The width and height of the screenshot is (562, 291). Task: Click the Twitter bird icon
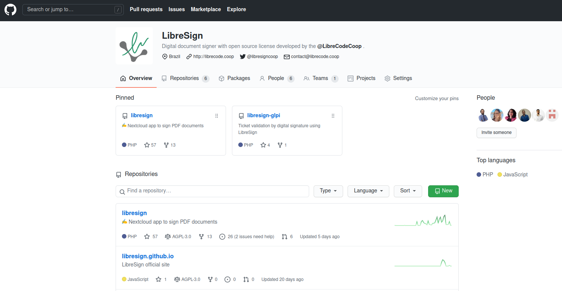(x=243, y=57)
